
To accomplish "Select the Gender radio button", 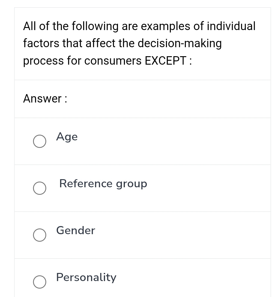I will [39, 235].
